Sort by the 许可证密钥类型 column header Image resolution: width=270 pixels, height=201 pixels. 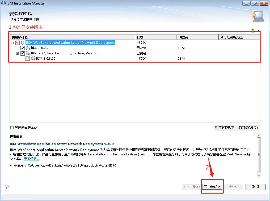point(239,37)
